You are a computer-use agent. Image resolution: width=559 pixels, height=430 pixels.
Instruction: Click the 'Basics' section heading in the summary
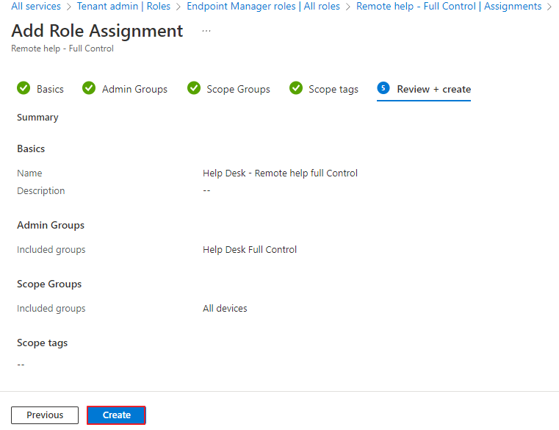click(31, 148)
